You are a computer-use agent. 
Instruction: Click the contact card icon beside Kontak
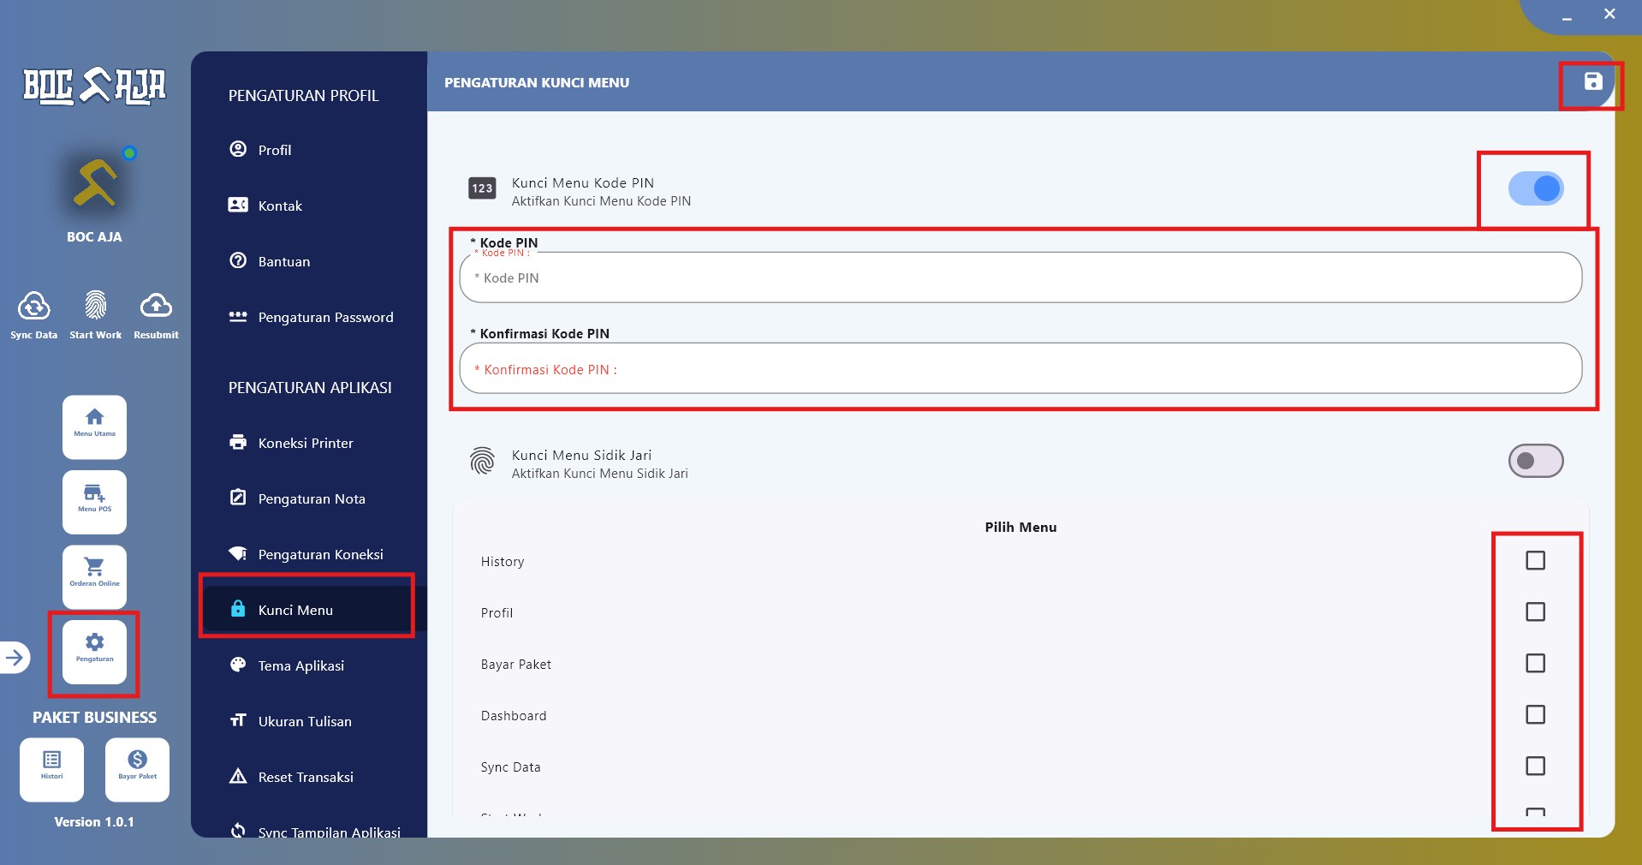[238, 205]
